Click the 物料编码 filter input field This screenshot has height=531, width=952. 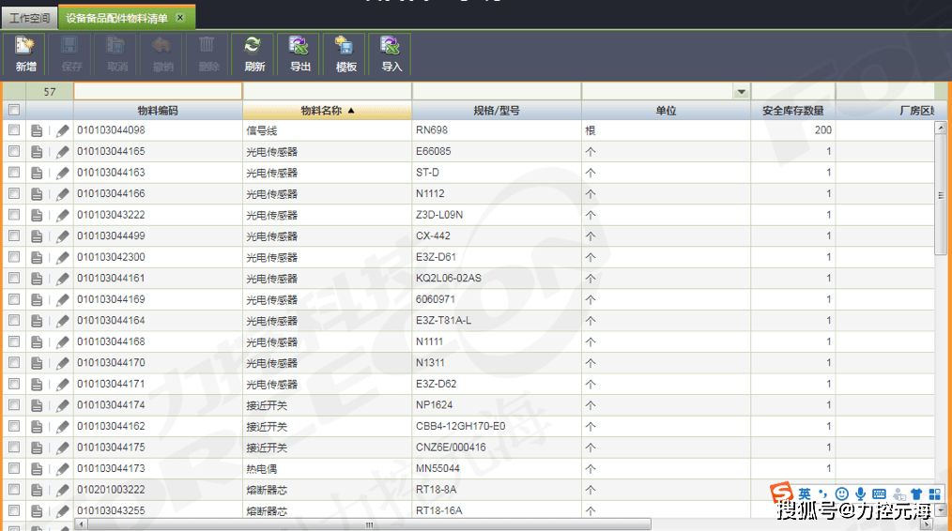pos(158,92)
